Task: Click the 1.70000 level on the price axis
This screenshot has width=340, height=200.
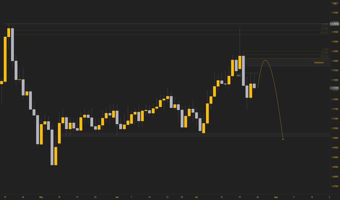Action: pyautogui.click(x=335, y=138)
